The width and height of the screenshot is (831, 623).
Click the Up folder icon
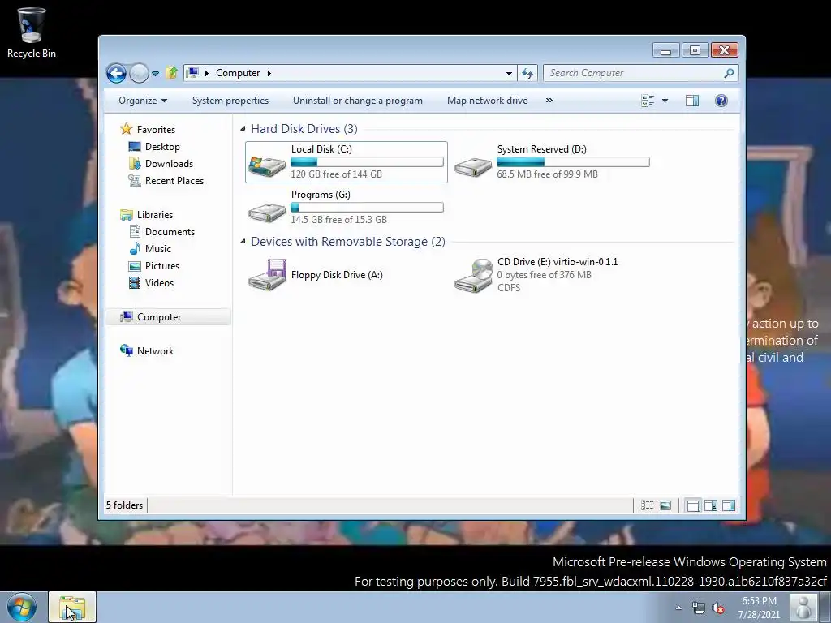(x=171, y=73)
